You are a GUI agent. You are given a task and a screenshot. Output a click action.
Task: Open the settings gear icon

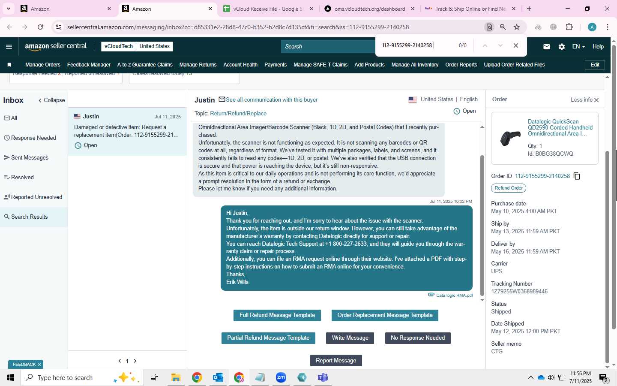click(562, 47)
